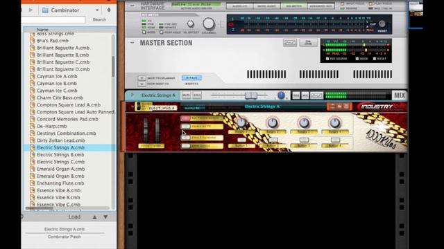Open the Combinator folder location dropdown
The image size is (444, 249).
[x=97, y=10]
